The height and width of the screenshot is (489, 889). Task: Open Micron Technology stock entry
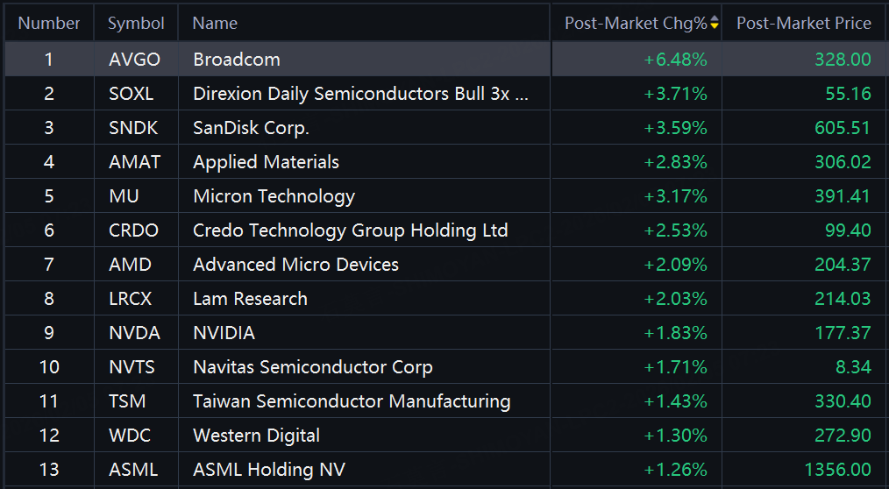[x=274, y=196]
